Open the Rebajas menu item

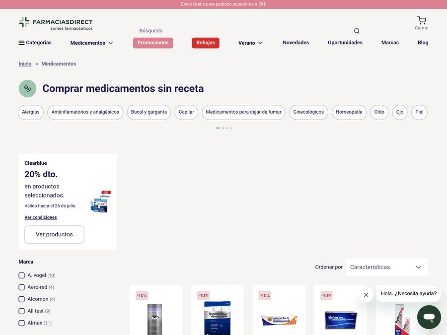pos(206,43)
